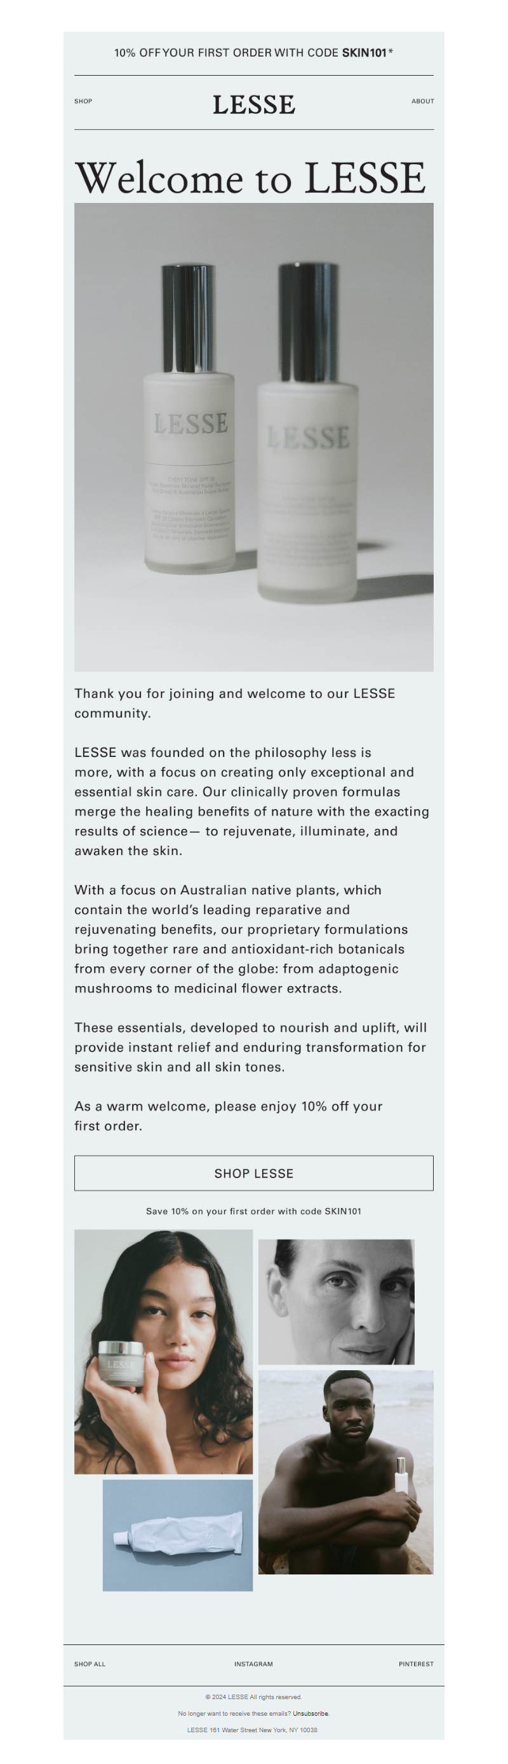Click the save 10% SKIN101 caption text
Image resolution: width=508 pixels, height=1764 pixels.
pyautogui.click(x=253, y=1211)
